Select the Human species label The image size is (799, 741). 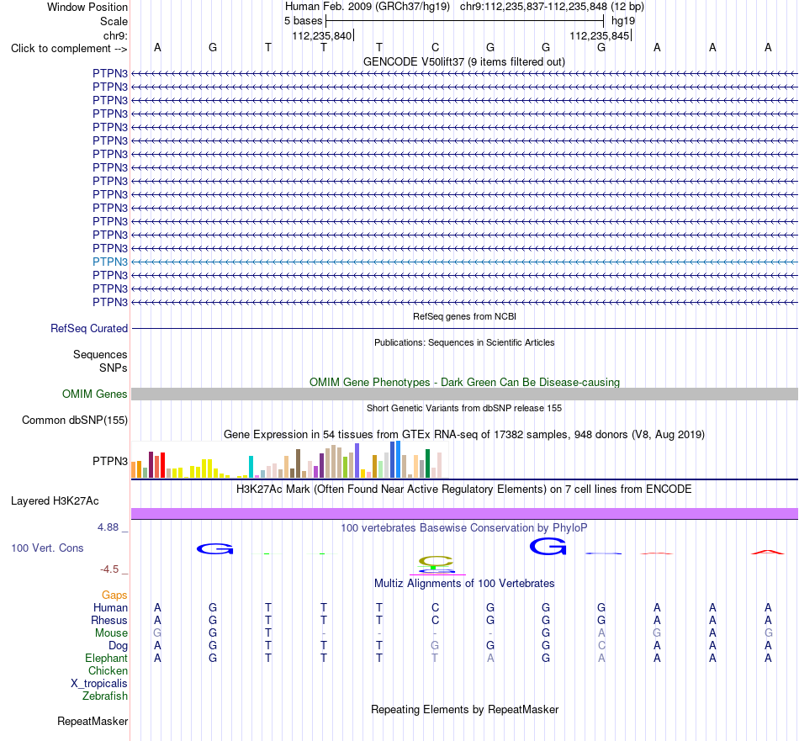click(110, 607)
